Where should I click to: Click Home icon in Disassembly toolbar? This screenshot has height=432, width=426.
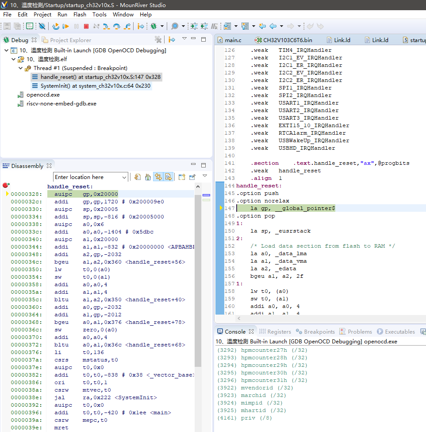pyautogui.click(x=148, y=177)
